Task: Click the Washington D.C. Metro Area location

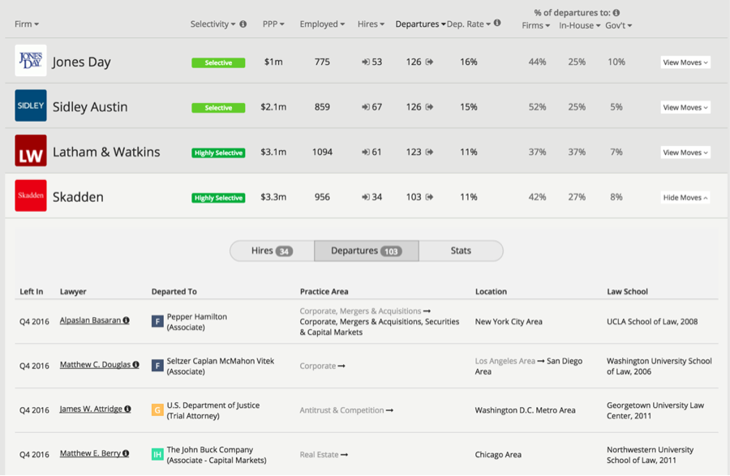Action: [525, 410]
